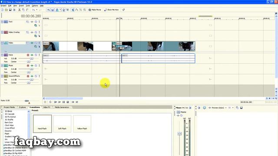Toggle Automatic Crossfades in the toolbar
Screen dimensions: 278x156
pyautogui.click(x=53, y=10)
